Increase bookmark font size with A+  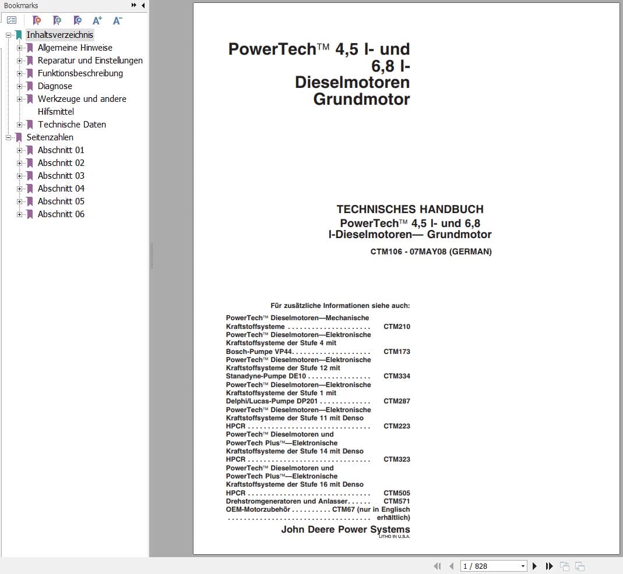97,20
